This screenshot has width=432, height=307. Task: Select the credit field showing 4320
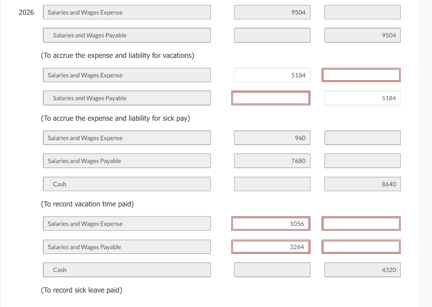pos(362,270)
